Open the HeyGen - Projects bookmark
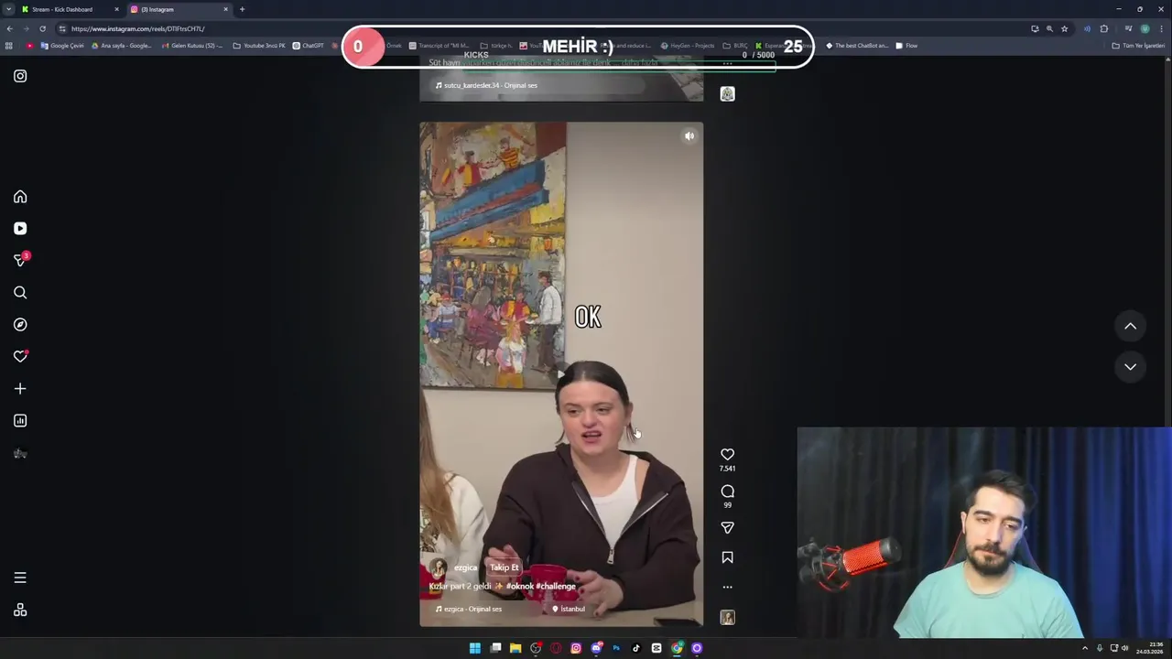This screenshot has height=659, width=1172. [x=687, y=46]
